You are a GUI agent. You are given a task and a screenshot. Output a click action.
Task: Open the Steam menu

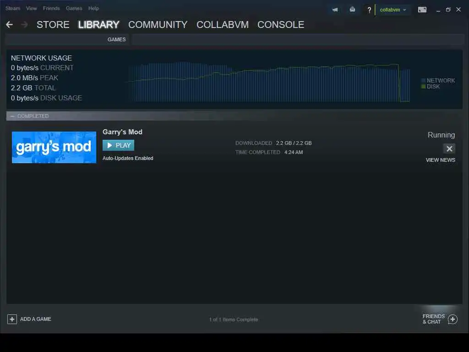click(12, 8)
